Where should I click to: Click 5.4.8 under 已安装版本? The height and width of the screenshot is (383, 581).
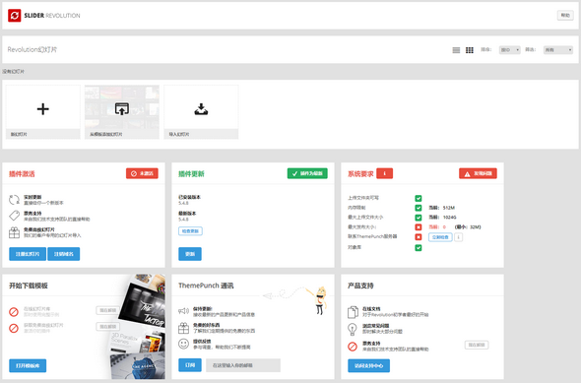pyautogui.click(x=183, y=203)
